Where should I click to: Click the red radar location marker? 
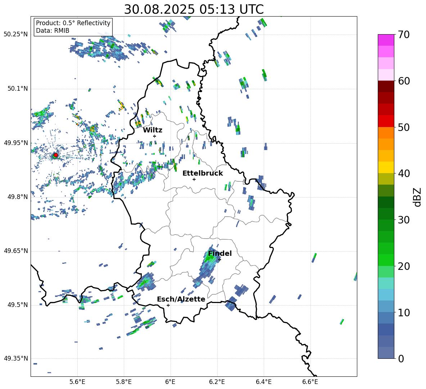55,155
